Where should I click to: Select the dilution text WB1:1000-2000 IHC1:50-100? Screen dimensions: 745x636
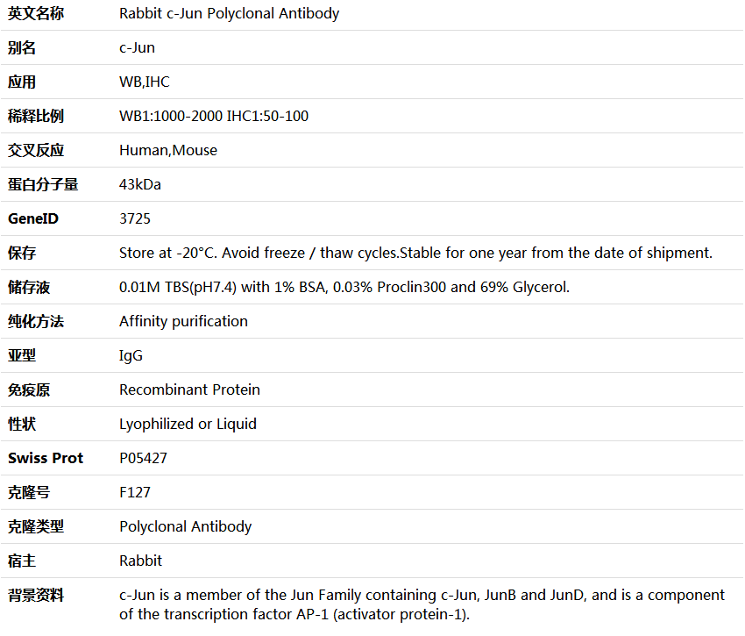(x=213, y=116)
